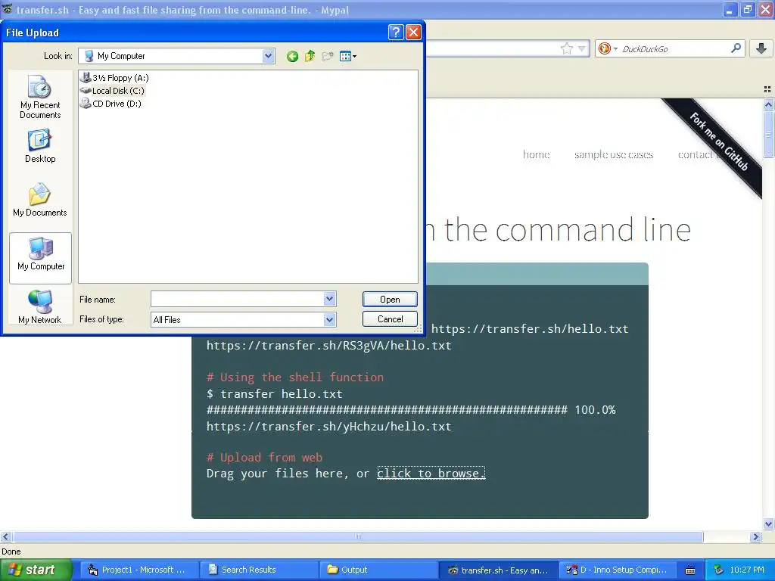
Task: Click the home navigation link
Action: [x=537, y=154]
